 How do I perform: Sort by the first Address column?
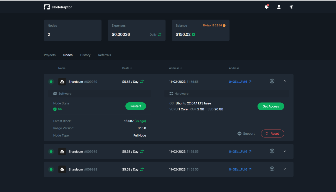click(x=175, y=68)
